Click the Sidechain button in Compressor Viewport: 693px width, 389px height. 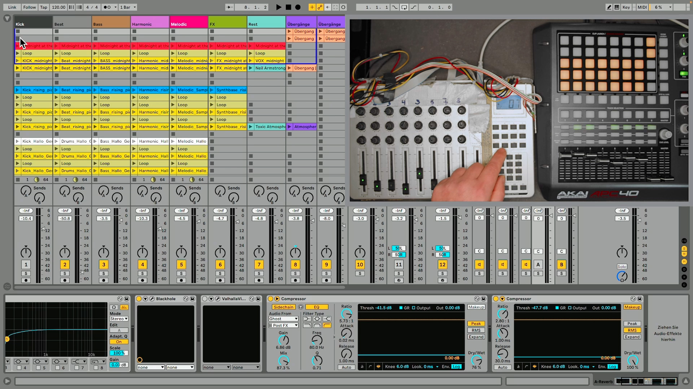point(283,307)
